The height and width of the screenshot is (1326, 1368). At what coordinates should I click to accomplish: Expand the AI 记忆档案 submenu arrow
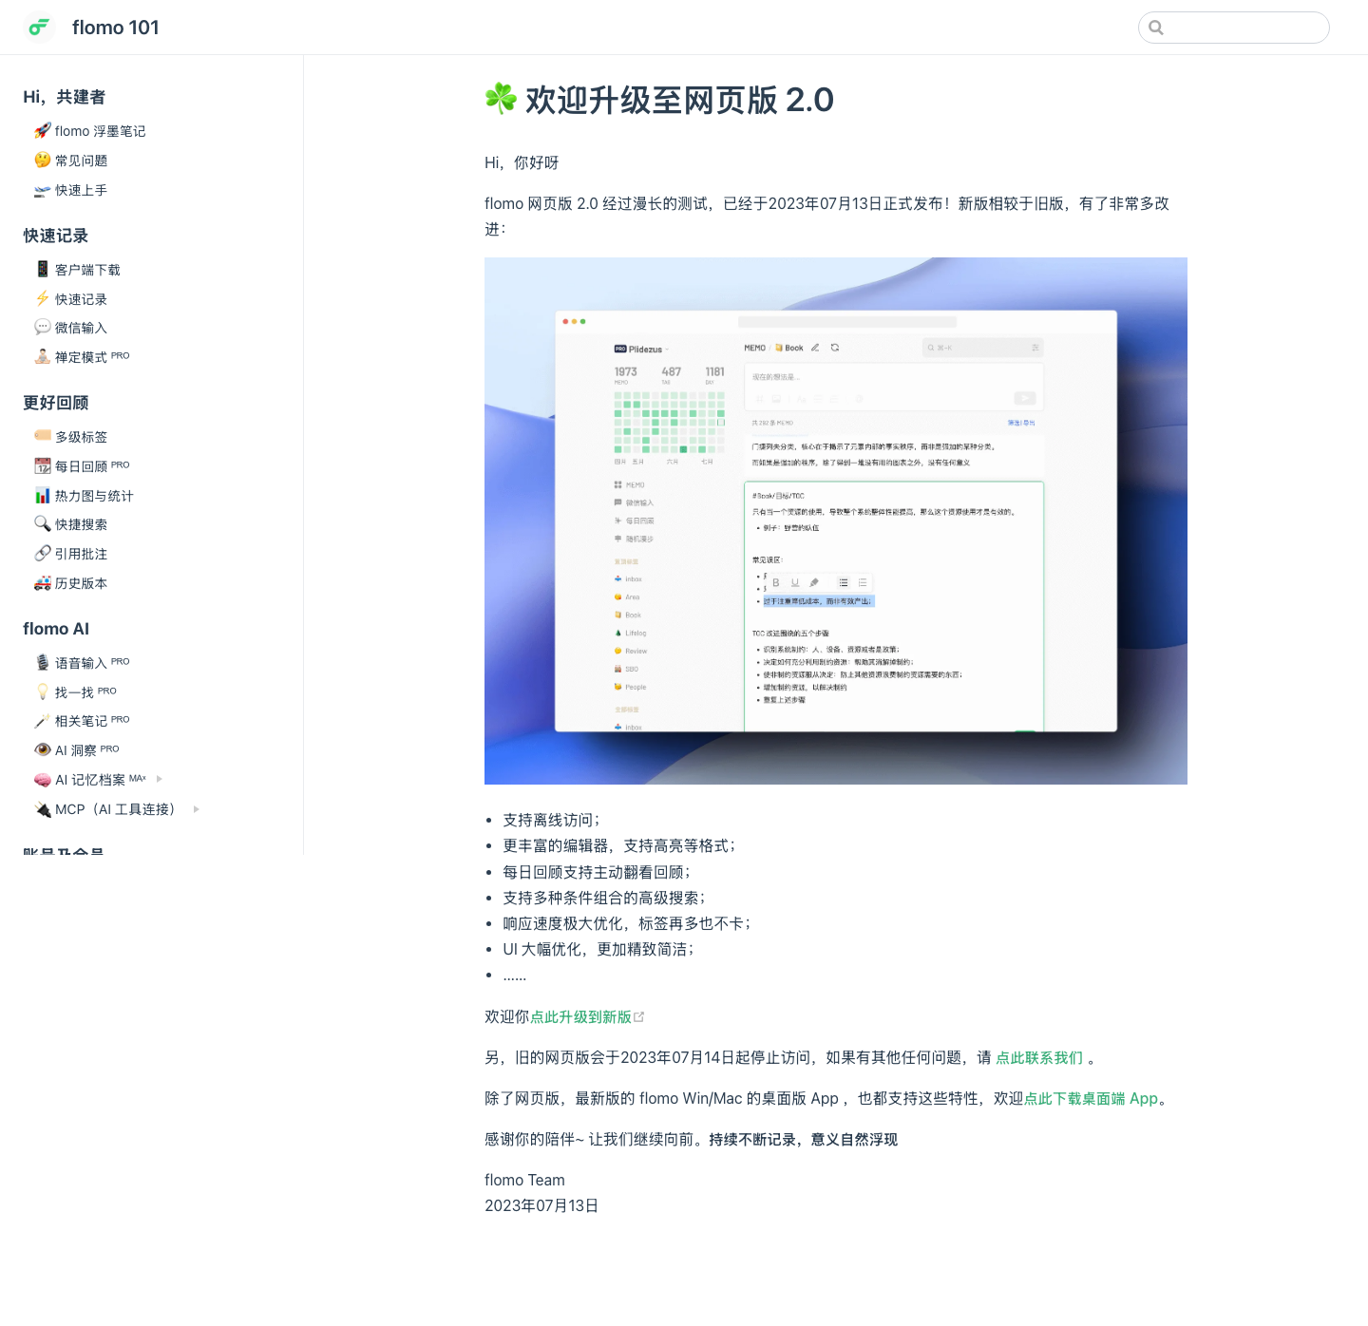(160, 779)
